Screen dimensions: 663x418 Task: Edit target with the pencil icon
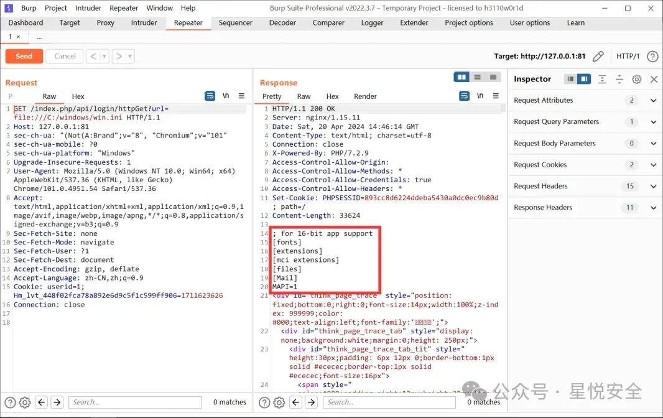598,56
